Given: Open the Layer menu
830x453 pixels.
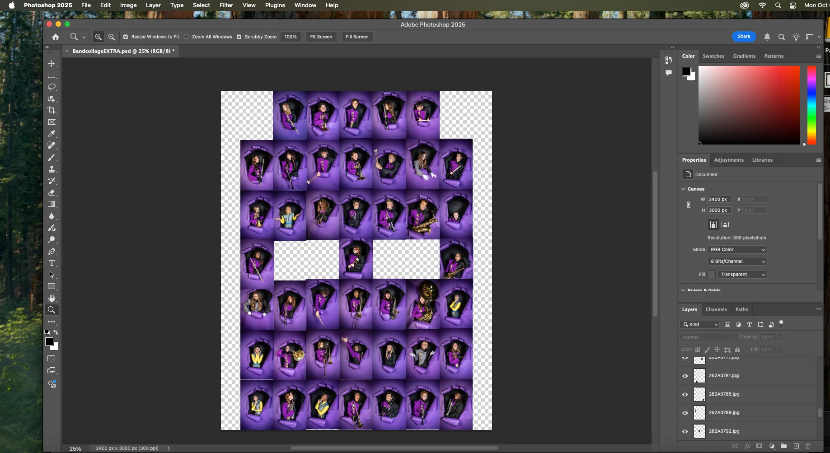Looking at the screenshot, I should 153,5.
